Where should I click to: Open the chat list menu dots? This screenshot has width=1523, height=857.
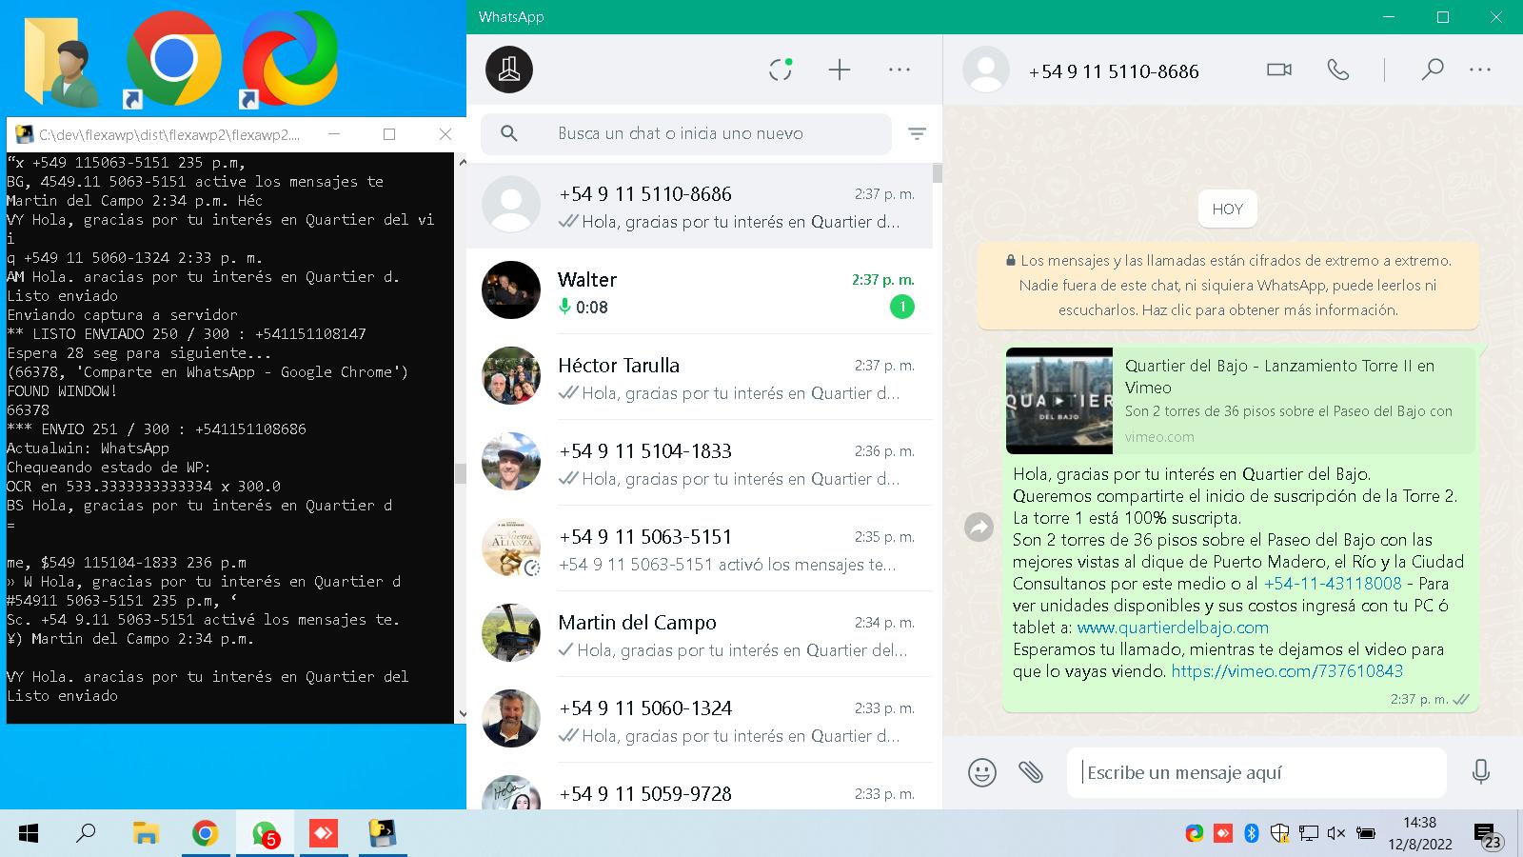(900, 70)
